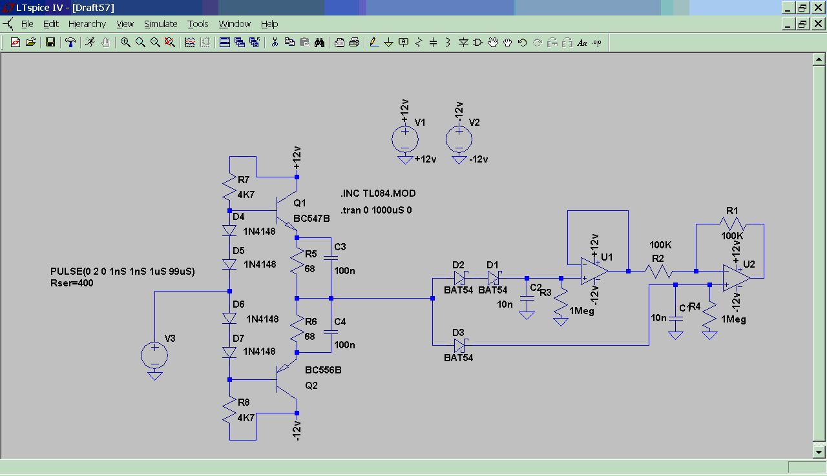Click the vertical scrollbar down arrow
Viewport: 827px width, 476px height.
(819, 451)
